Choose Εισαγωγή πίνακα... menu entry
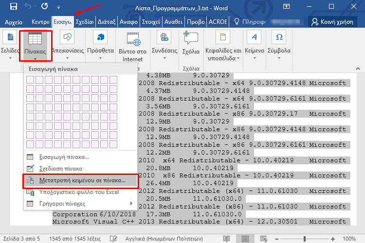365x243 pixels. [80, 157]
